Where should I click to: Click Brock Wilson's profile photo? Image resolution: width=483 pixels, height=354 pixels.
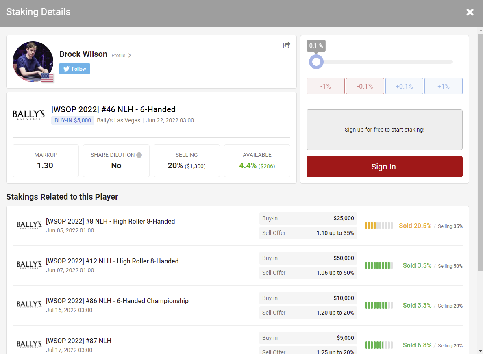point(33,62)
